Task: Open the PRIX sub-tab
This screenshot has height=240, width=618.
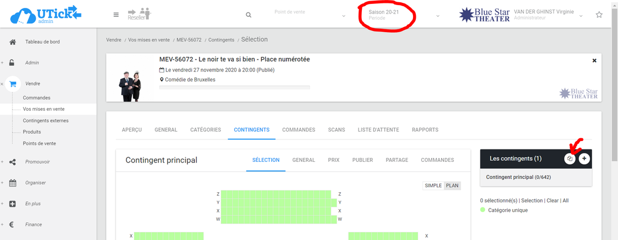Action: pyautogui.click(x=333, y=160)
